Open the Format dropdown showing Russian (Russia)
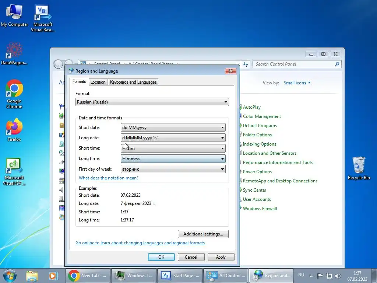Viewport: 377px width, 283px height. (x=152, y=102)
